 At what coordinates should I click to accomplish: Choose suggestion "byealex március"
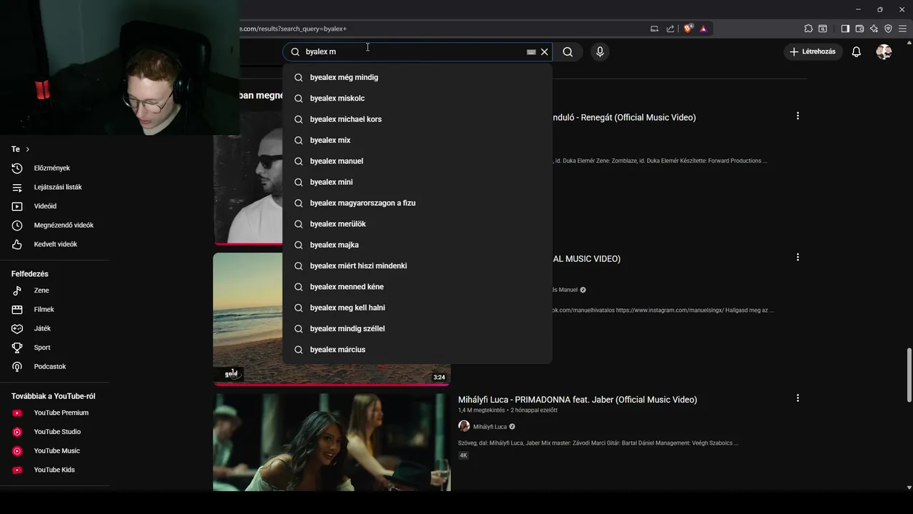tap(417, 349)
